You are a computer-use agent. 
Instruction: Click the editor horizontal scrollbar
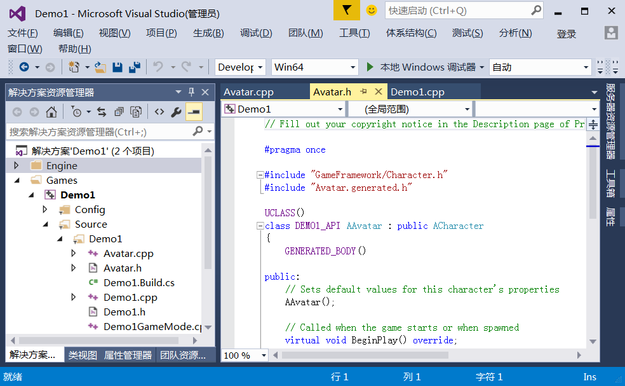[365, 355]
